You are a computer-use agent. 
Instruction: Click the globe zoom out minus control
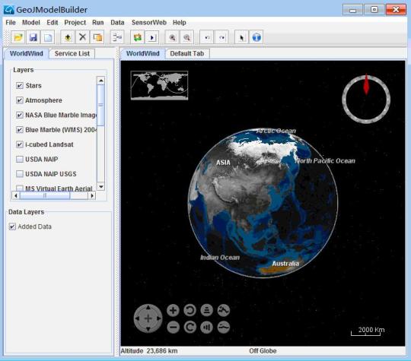pos(173,327)
